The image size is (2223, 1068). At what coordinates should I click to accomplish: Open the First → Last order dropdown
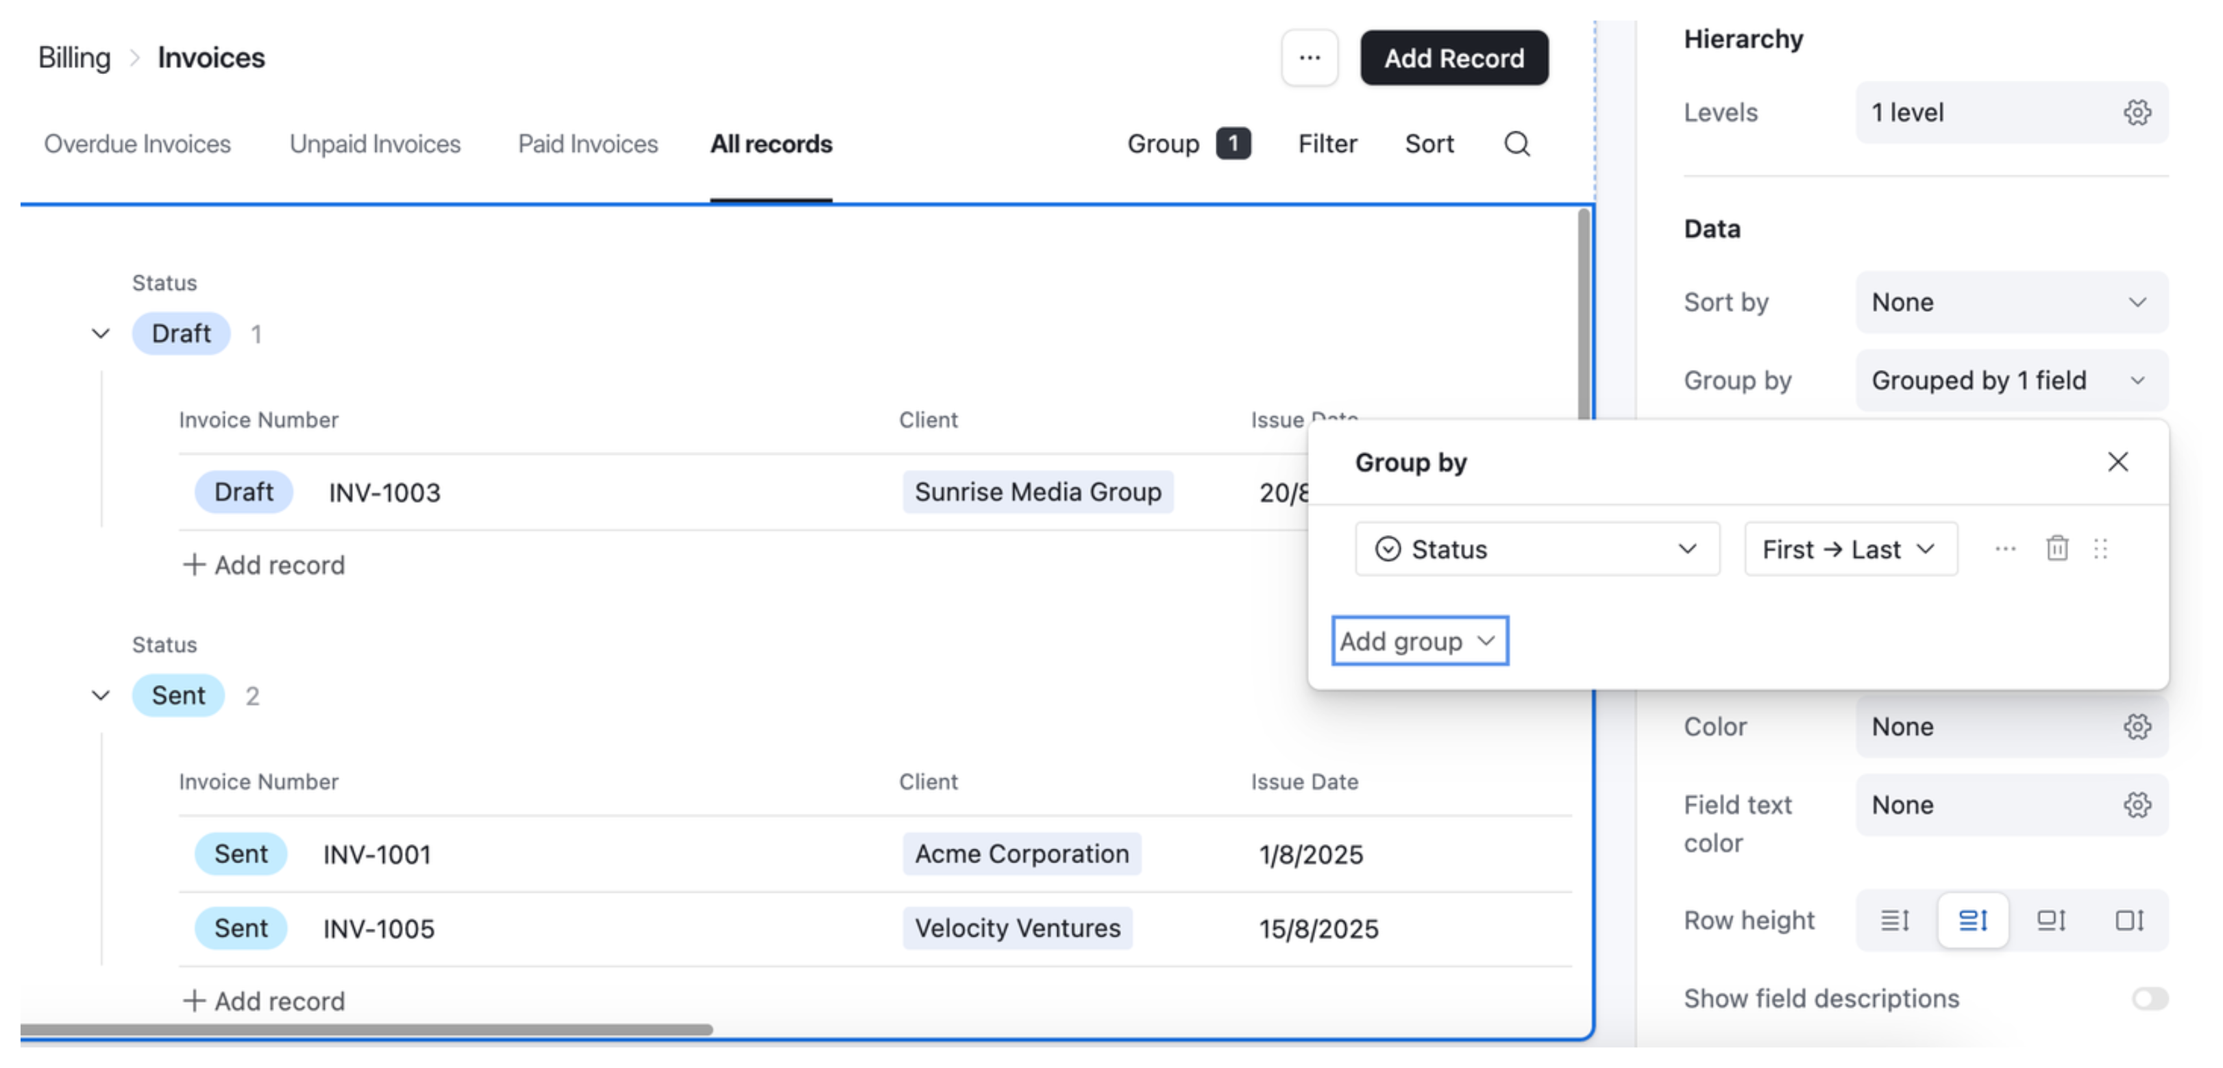click(1850, 549)
